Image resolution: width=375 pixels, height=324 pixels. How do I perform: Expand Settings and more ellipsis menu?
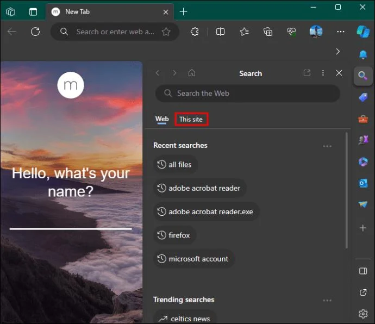(x=340, y=32)
